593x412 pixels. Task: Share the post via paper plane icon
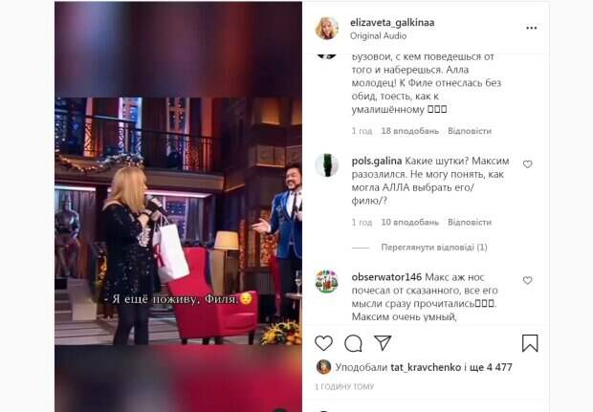click(x=383, y=342)
